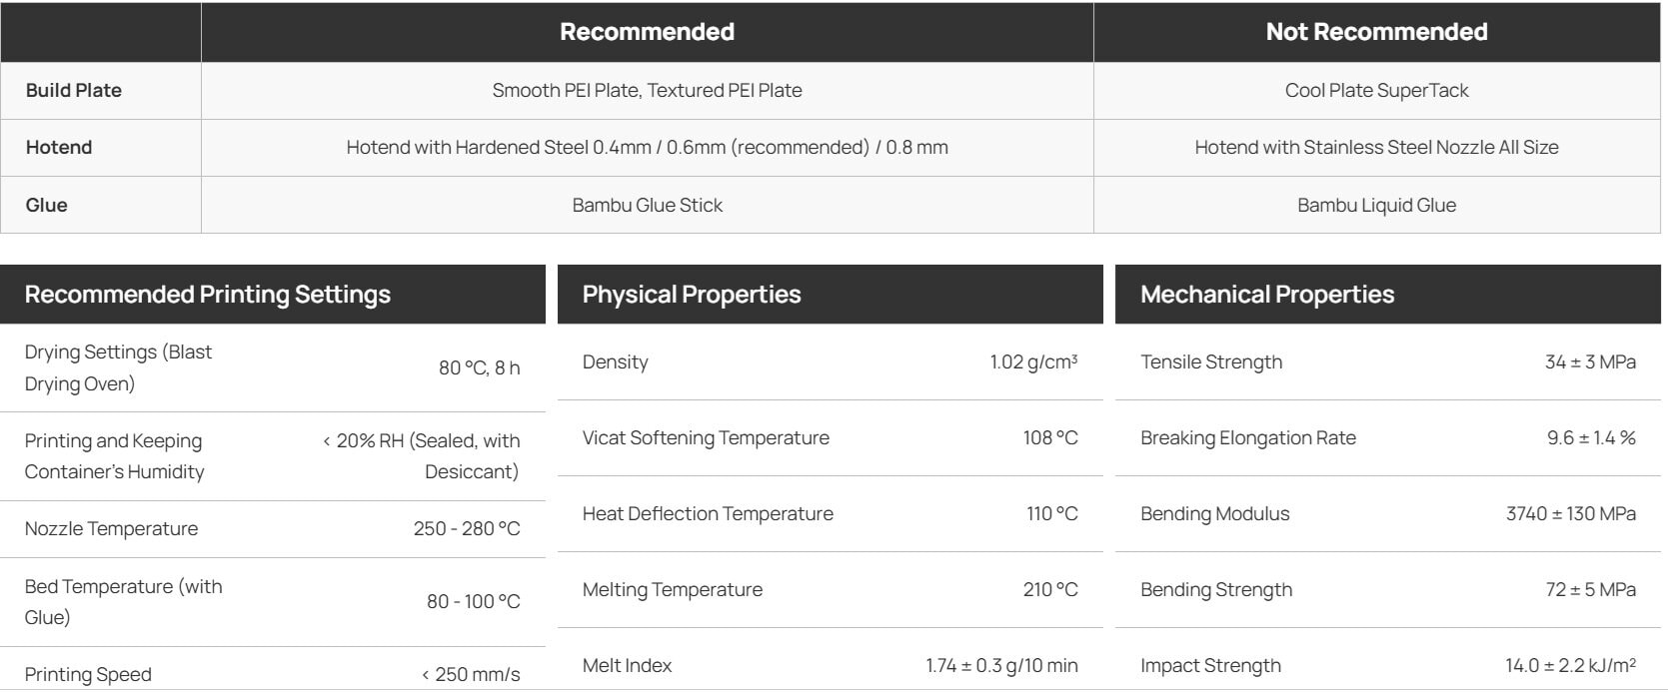The image size is (1668, 693).
Task: Click the Bambu Glue Stick cell
Action: [x=647, y=205]
